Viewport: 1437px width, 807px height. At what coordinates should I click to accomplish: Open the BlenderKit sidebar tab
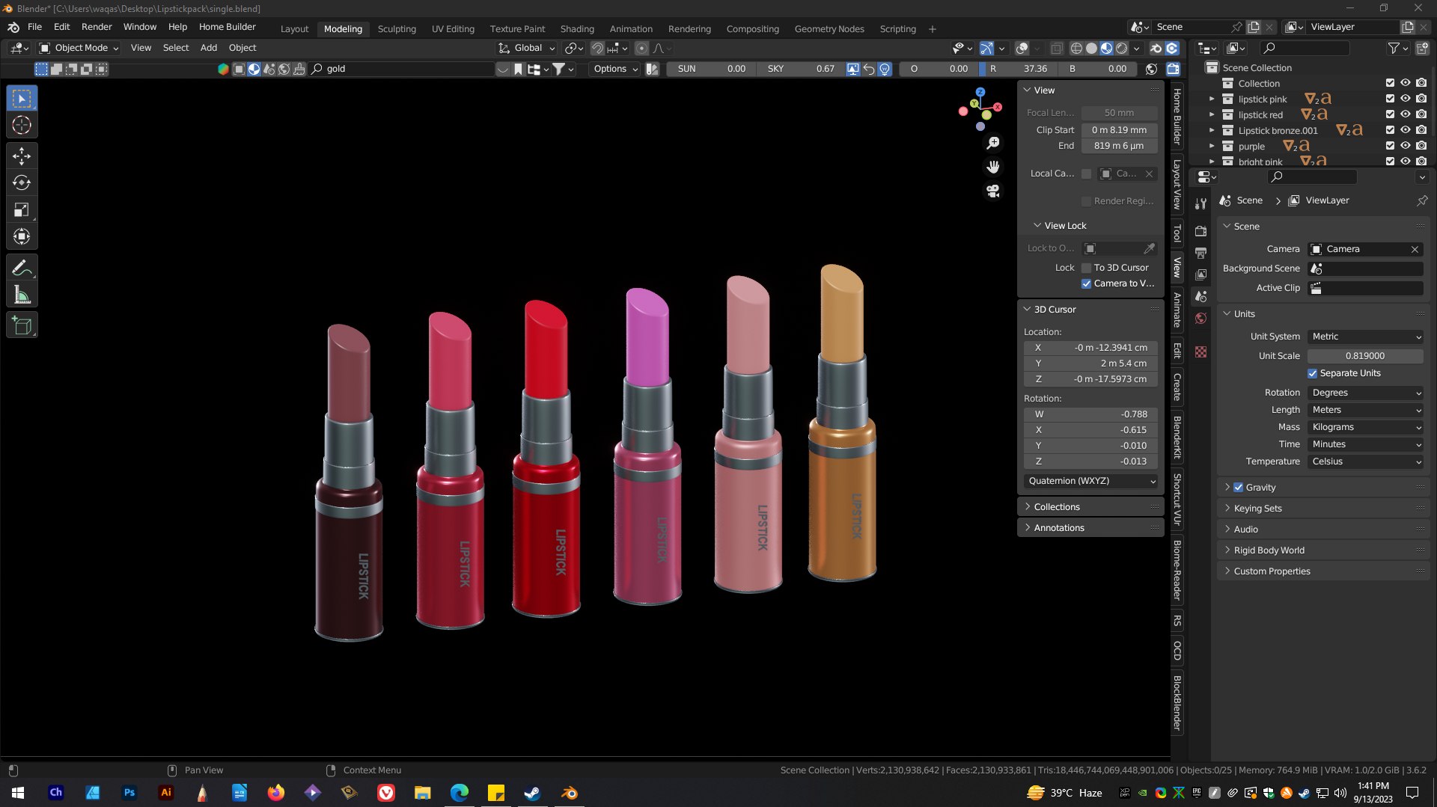[1177, 438]
